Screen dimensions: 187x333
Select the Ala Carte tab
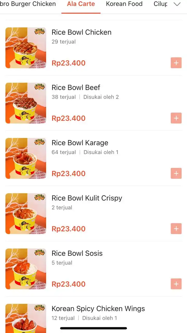81,4
